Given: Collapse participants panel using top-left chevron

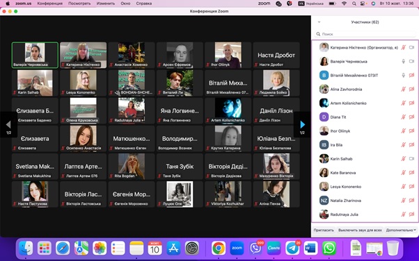Looking at the screenshot, I should click(x=319, y=22).
